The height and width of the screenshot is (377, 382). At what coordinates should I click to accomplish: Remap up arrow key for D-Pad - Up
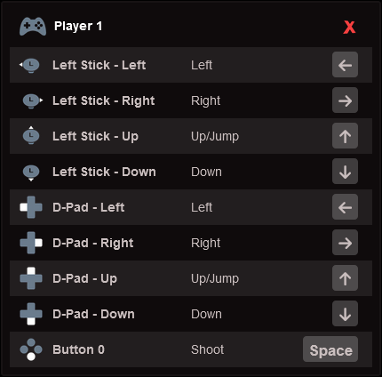click(345, 278)
